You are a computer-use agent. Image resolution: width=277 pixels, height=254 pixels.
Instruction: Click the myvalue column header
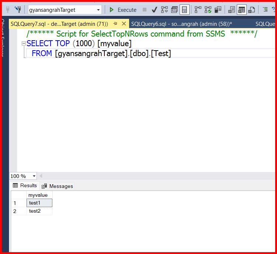pos(39,195)
